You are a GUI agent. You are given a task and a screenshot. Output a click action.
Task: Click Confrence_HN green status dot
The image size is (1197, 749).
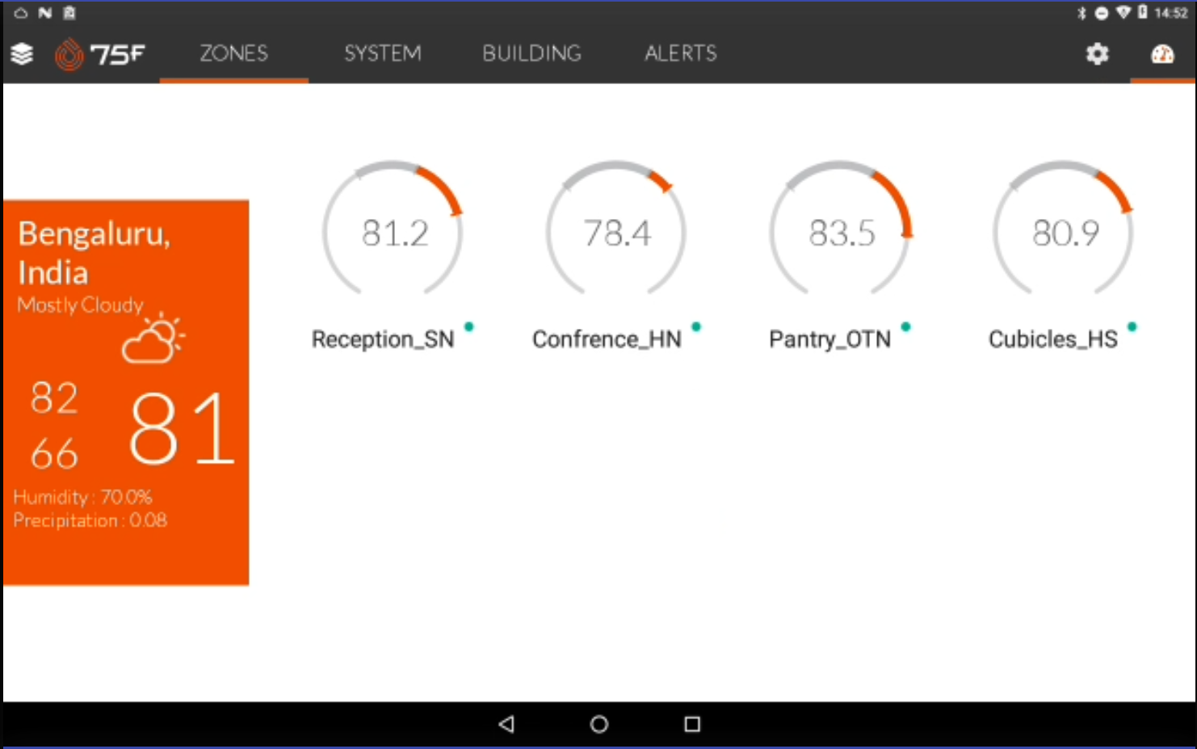pyautogui.click(x=696, y=326)
